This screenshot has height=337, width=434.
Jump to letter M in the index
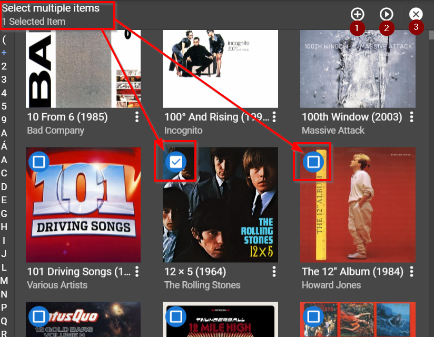[x=4, y=280]
